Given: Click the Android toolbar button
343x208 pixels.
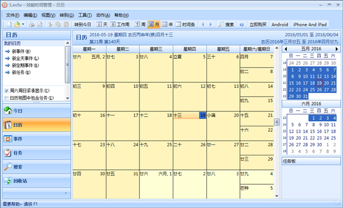Looking at the screenshot, I should click(x=280, y=25).
